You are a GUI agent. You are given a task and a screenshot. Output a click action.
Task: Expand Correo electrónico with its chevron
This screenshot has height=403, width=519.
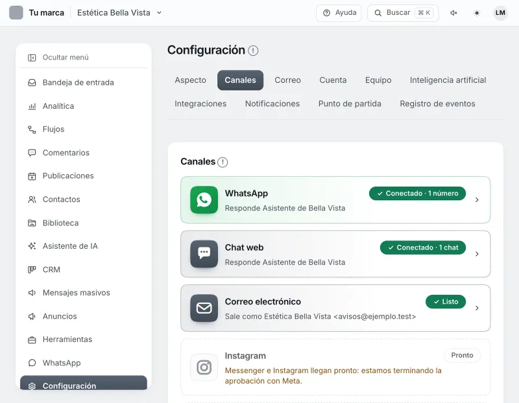[x=477, y=308]
